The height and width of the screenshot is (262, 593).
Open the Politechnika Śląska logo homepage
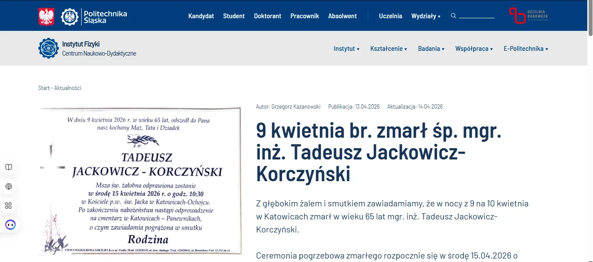click(x=94, y=17)
